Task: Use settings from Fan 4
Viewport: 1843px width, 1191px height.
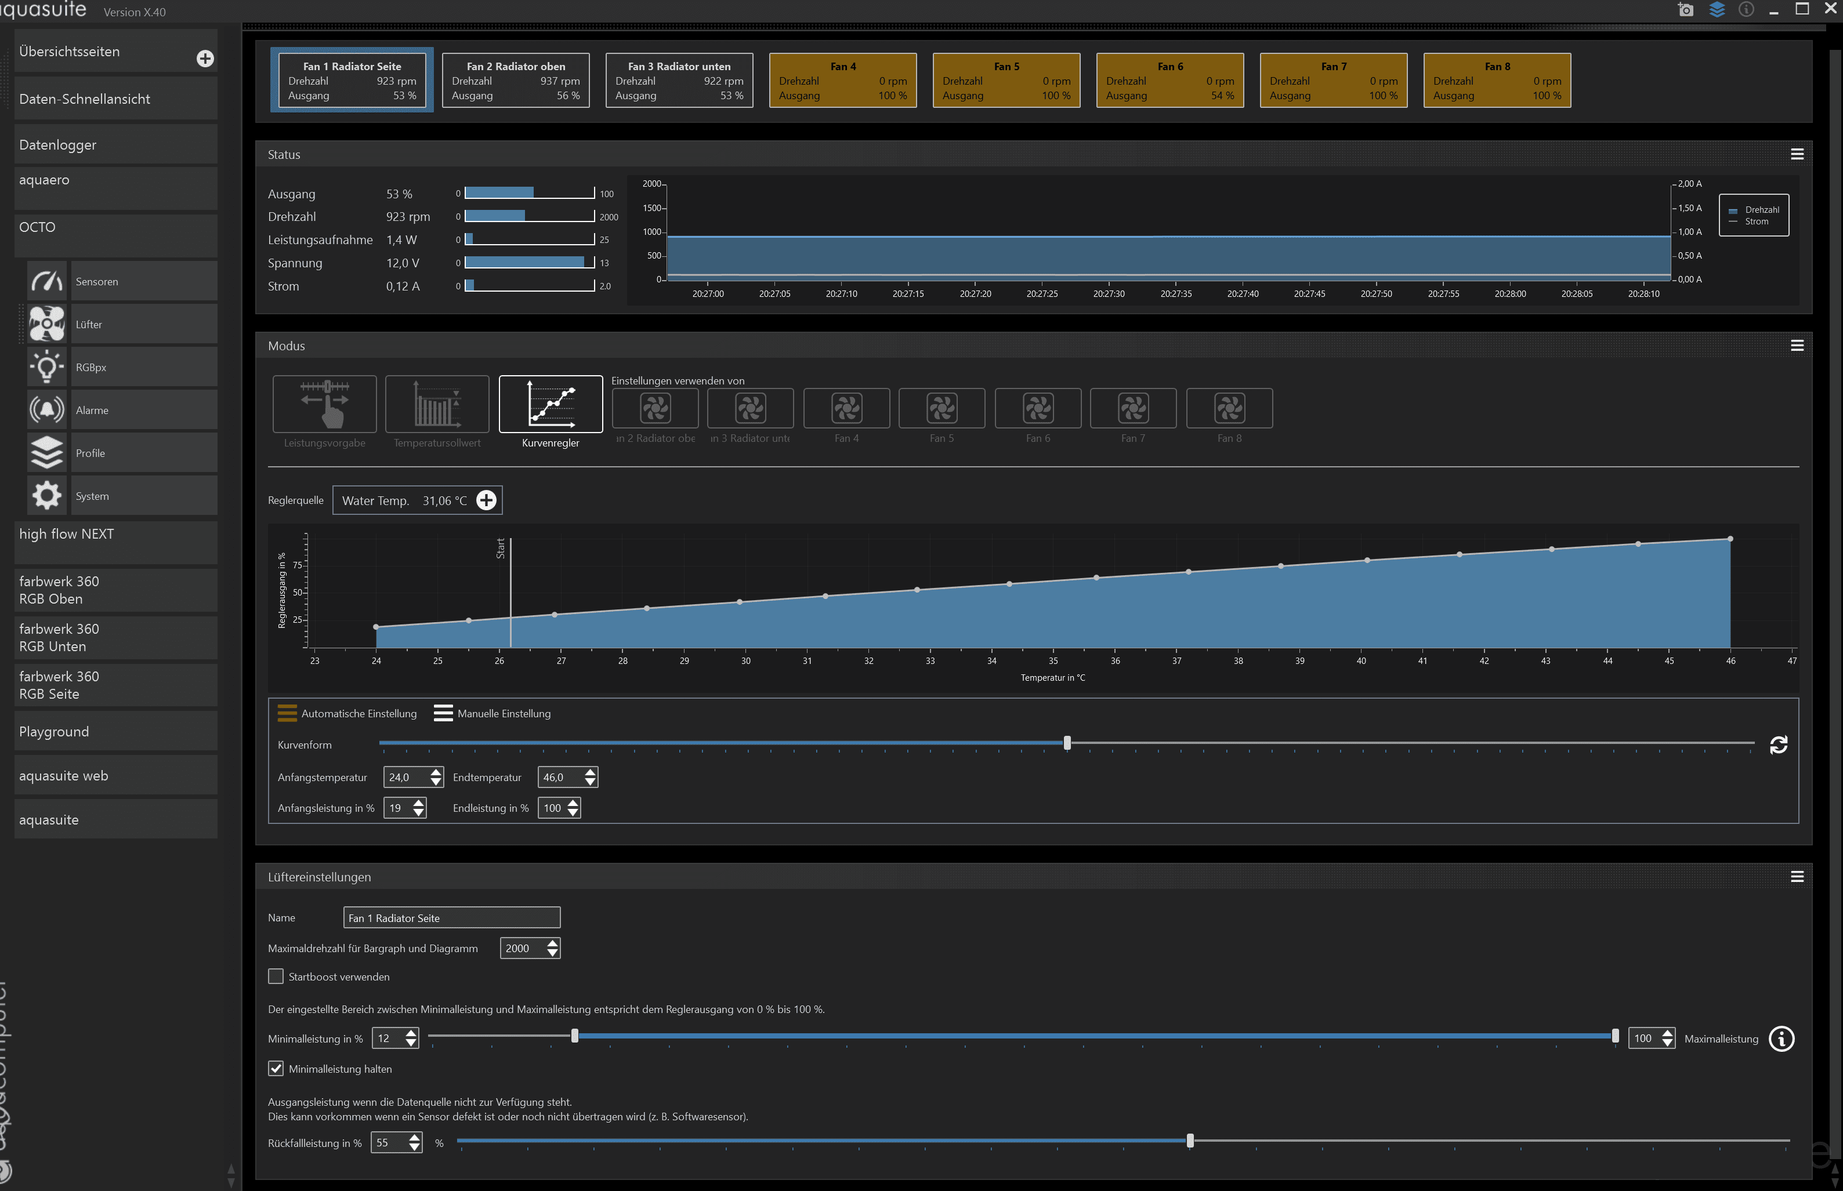Action: 846,408
